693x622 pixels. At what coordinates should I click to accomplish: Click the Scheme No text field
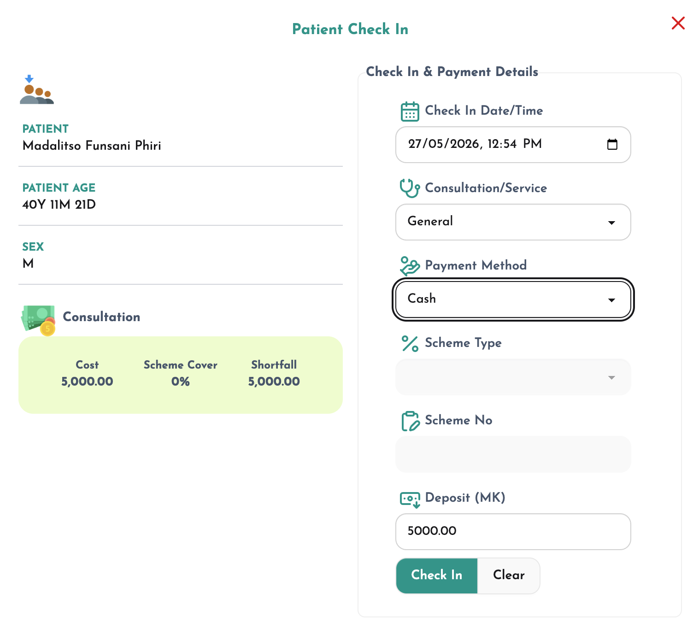(x=513, y=454)
